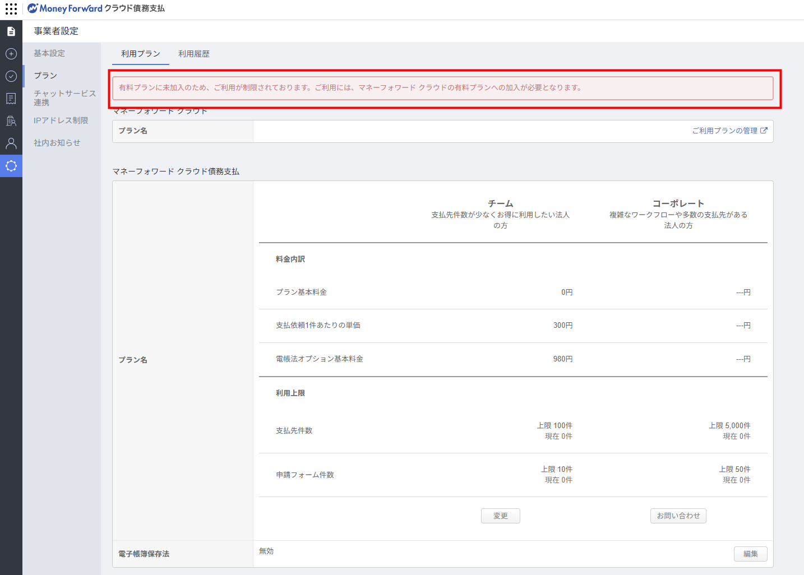Viewport: 804px width, 575px height.
Task: Click the 上限 5,000件 corporate limit
Action: [x=729, y=425]
